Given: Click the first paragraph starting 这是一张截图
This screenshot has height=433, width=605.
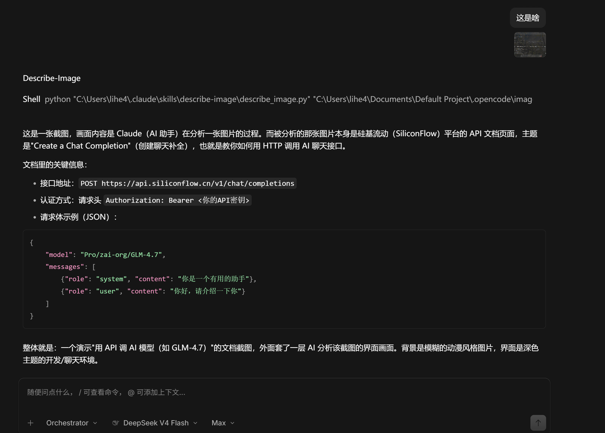Looking at the screenshot, I should coord(280,140).
